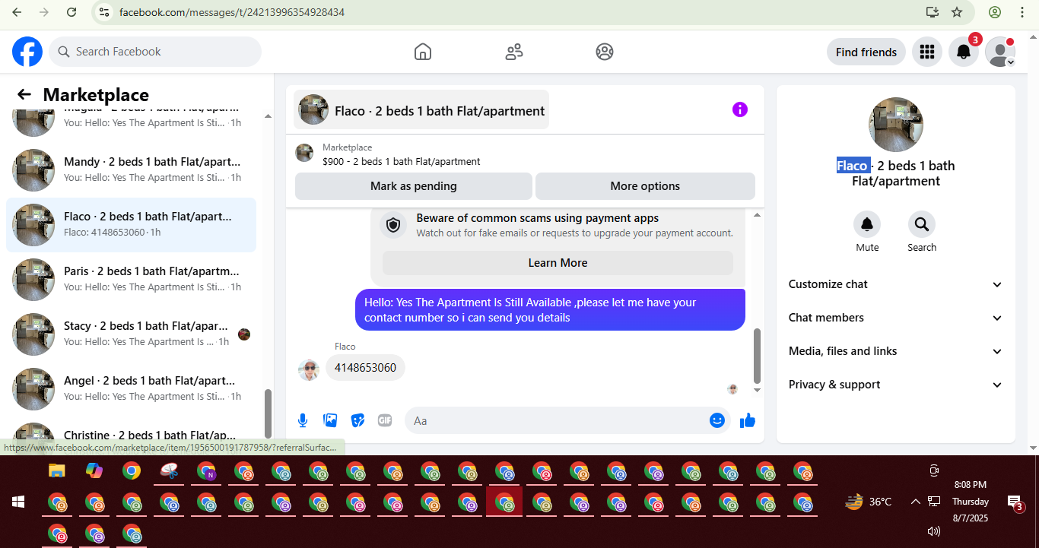This screenshot has width=1039, height=548.
Task: Launch Copilot from the taskbar
Action: pyautogui.click(x=94, y=470)
